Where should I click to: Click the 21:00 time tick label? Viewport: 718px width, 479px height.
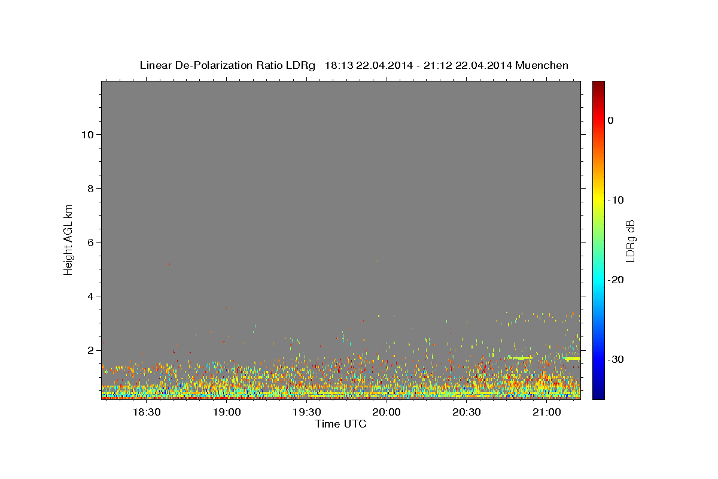point(546,413)
